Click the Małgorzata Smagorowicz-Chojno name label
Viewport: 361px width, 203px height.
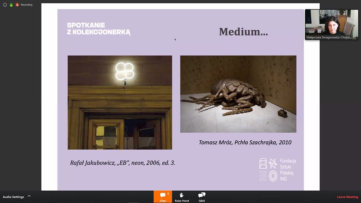pyautogui.click(x=329, y=37)
